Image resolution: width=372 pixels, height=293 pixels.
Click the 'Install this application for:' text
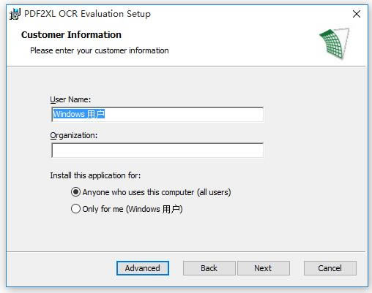(x=95, y=175)
